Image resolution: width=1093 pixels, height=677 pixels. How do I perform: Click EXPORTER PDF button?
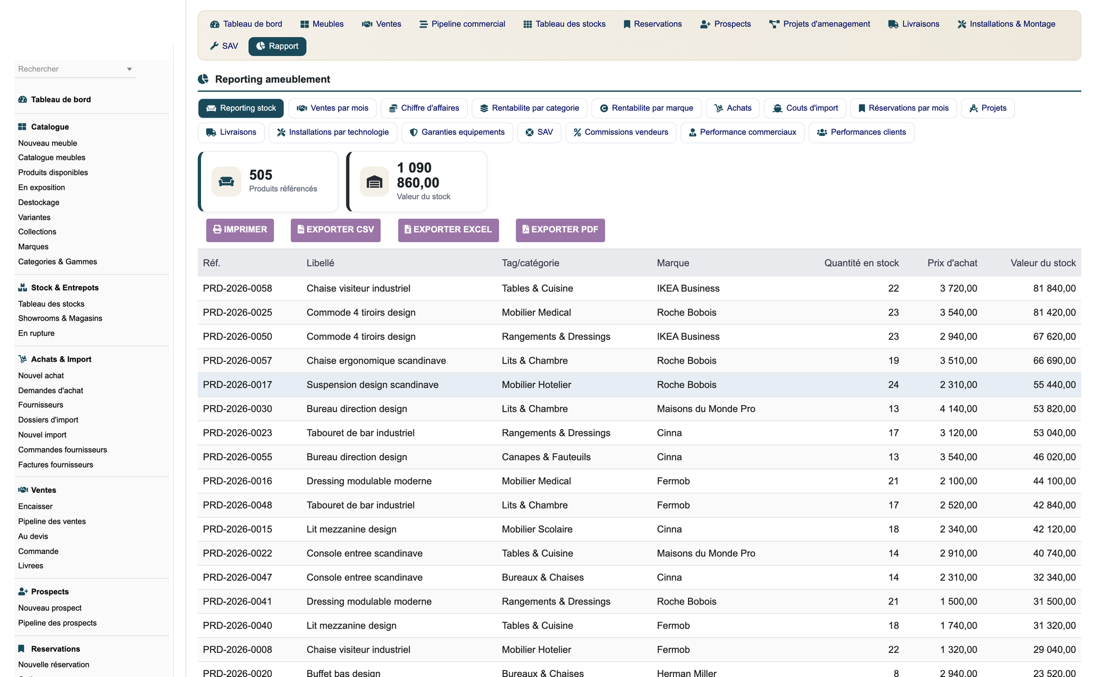(560, 230)
